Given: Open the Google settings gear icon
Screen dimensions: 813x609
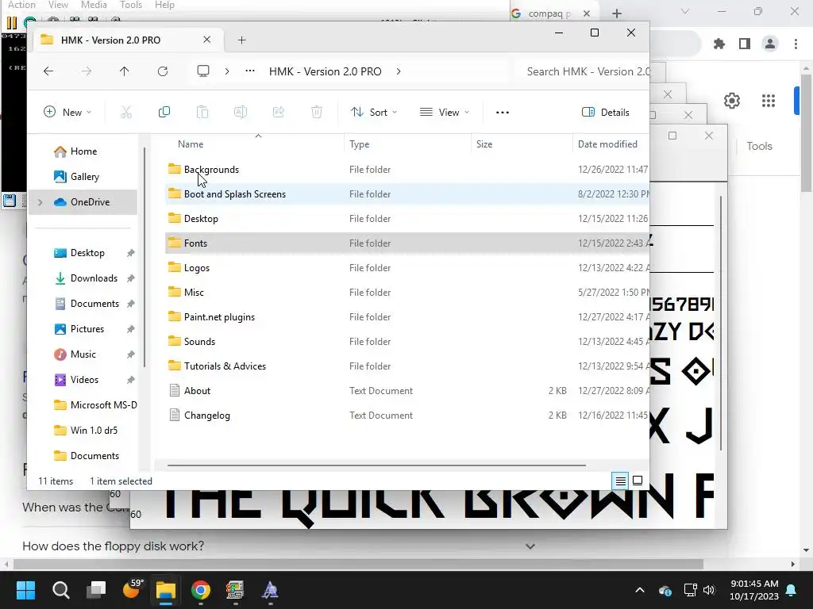Looking at the screenshot, I should [731, 101].
